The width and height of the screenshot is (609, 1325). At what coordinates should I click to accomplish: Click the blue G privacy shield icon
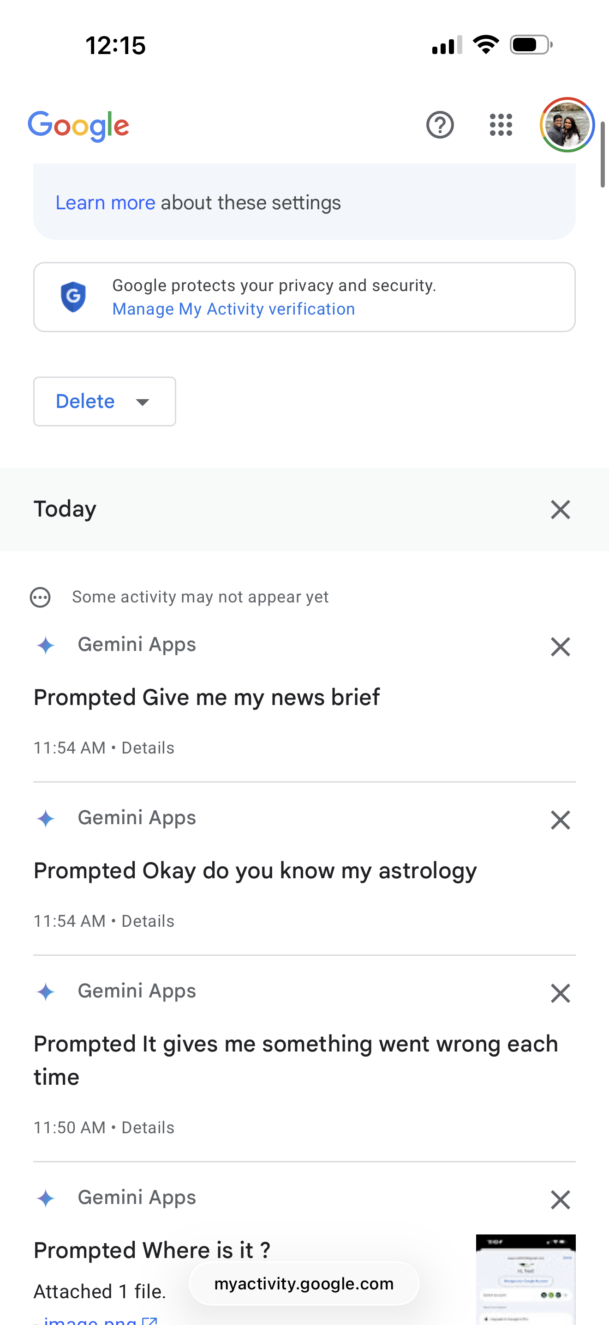coord(73,297)
